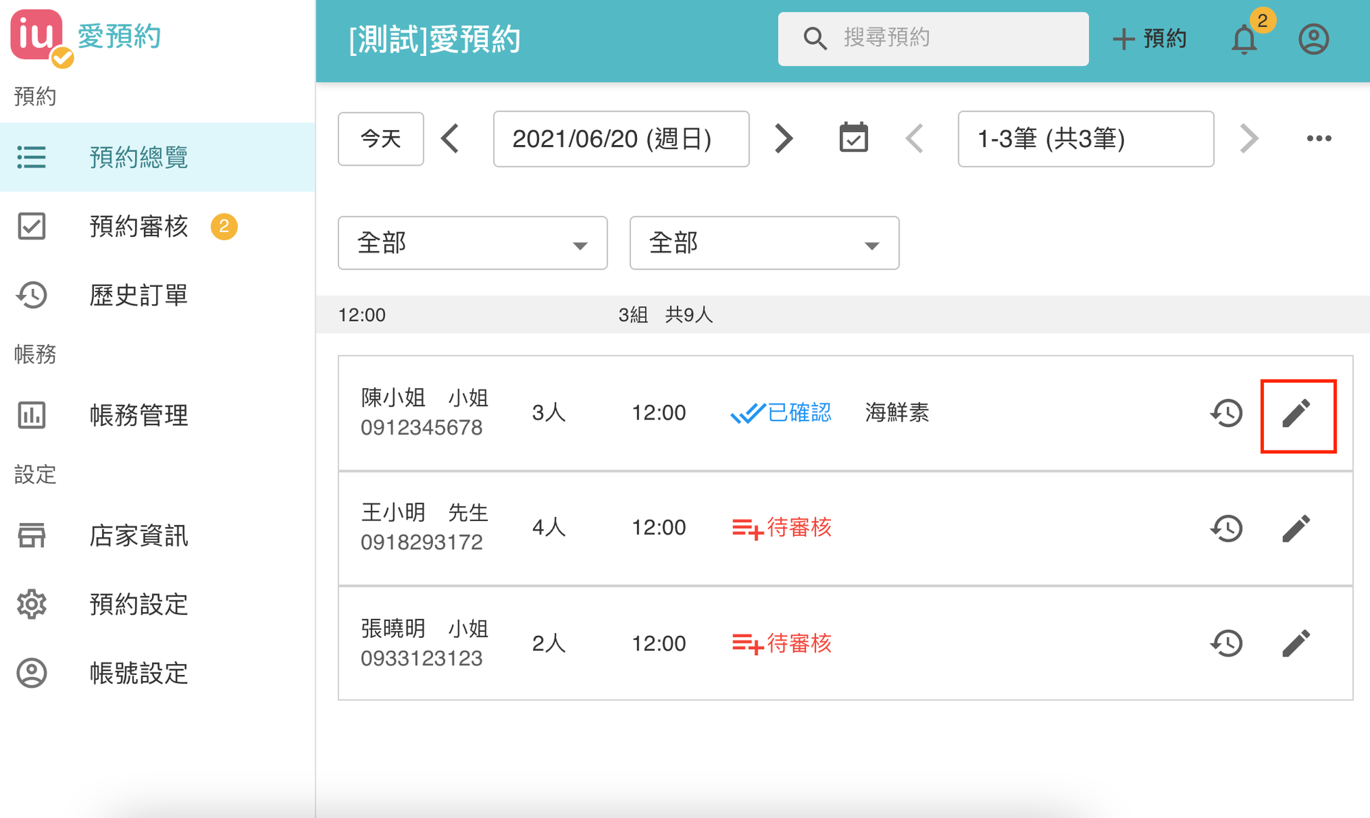The width and height of the screenshot is (1370, 818).
Task: Open the calendar date picker icon
Action: (854, 138)
